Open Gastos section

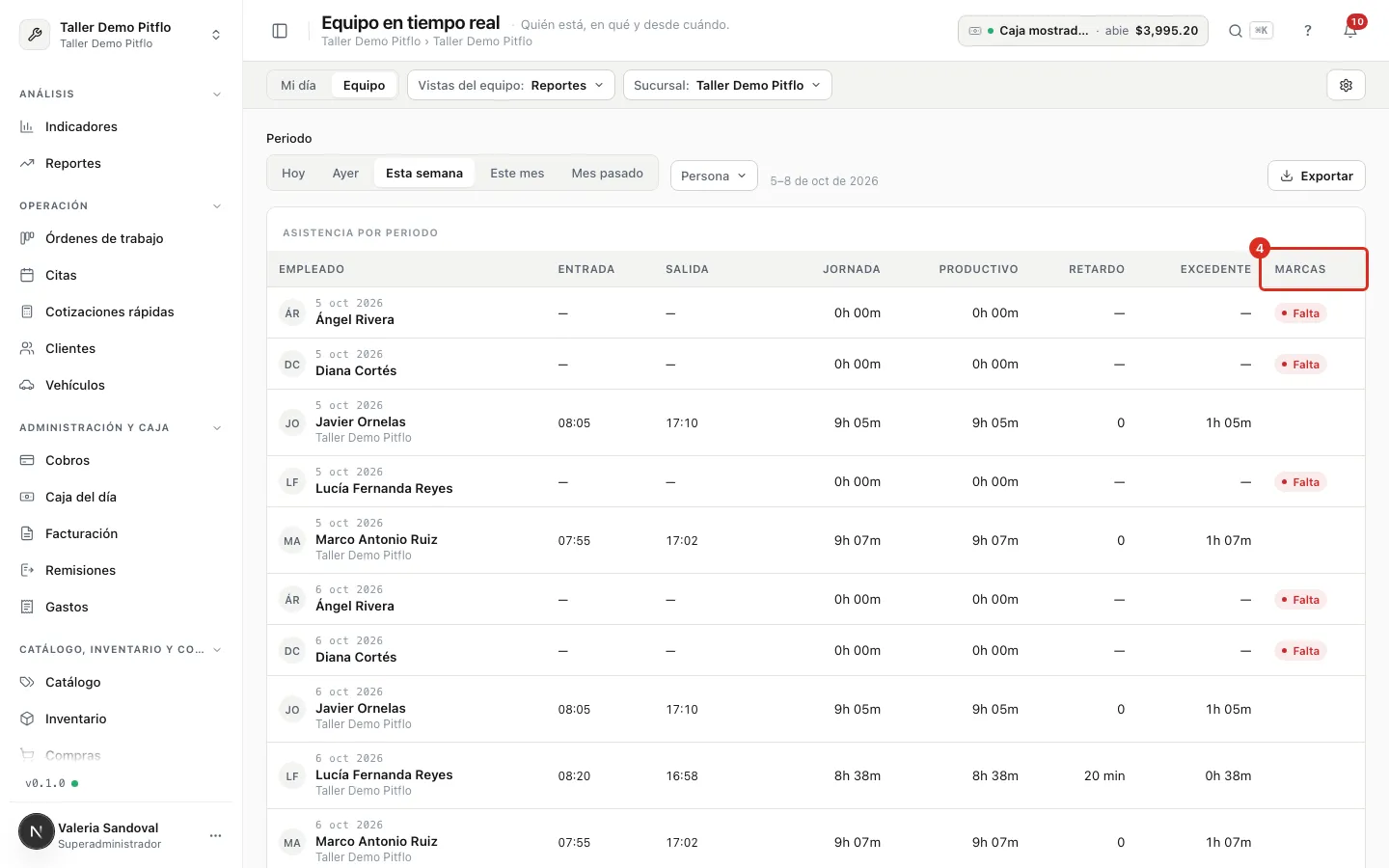click(x=121, y=607)
